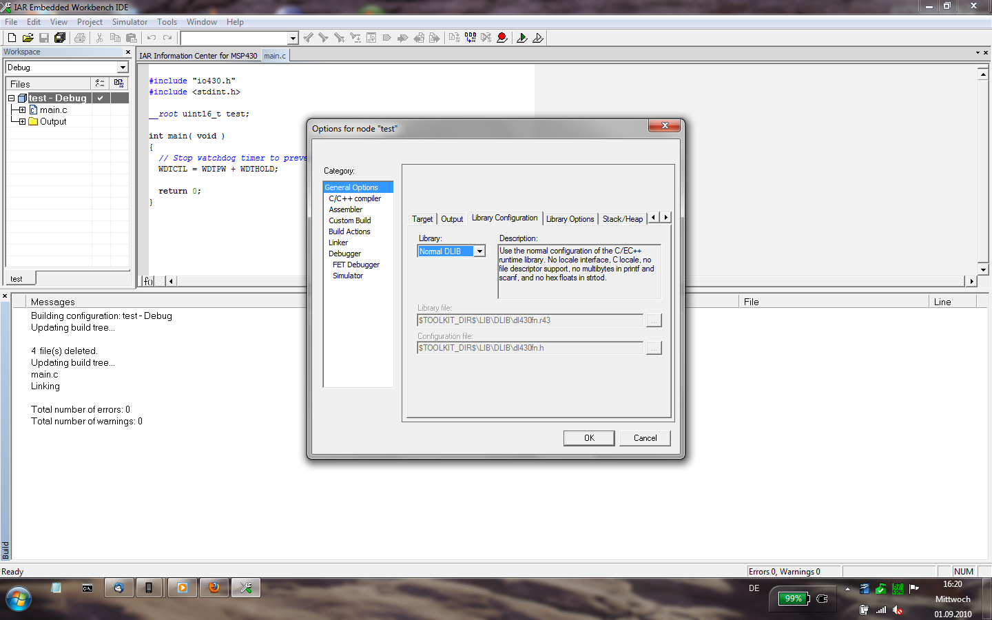
Task: Show hidden system tray icons
Action: [847, 589]
